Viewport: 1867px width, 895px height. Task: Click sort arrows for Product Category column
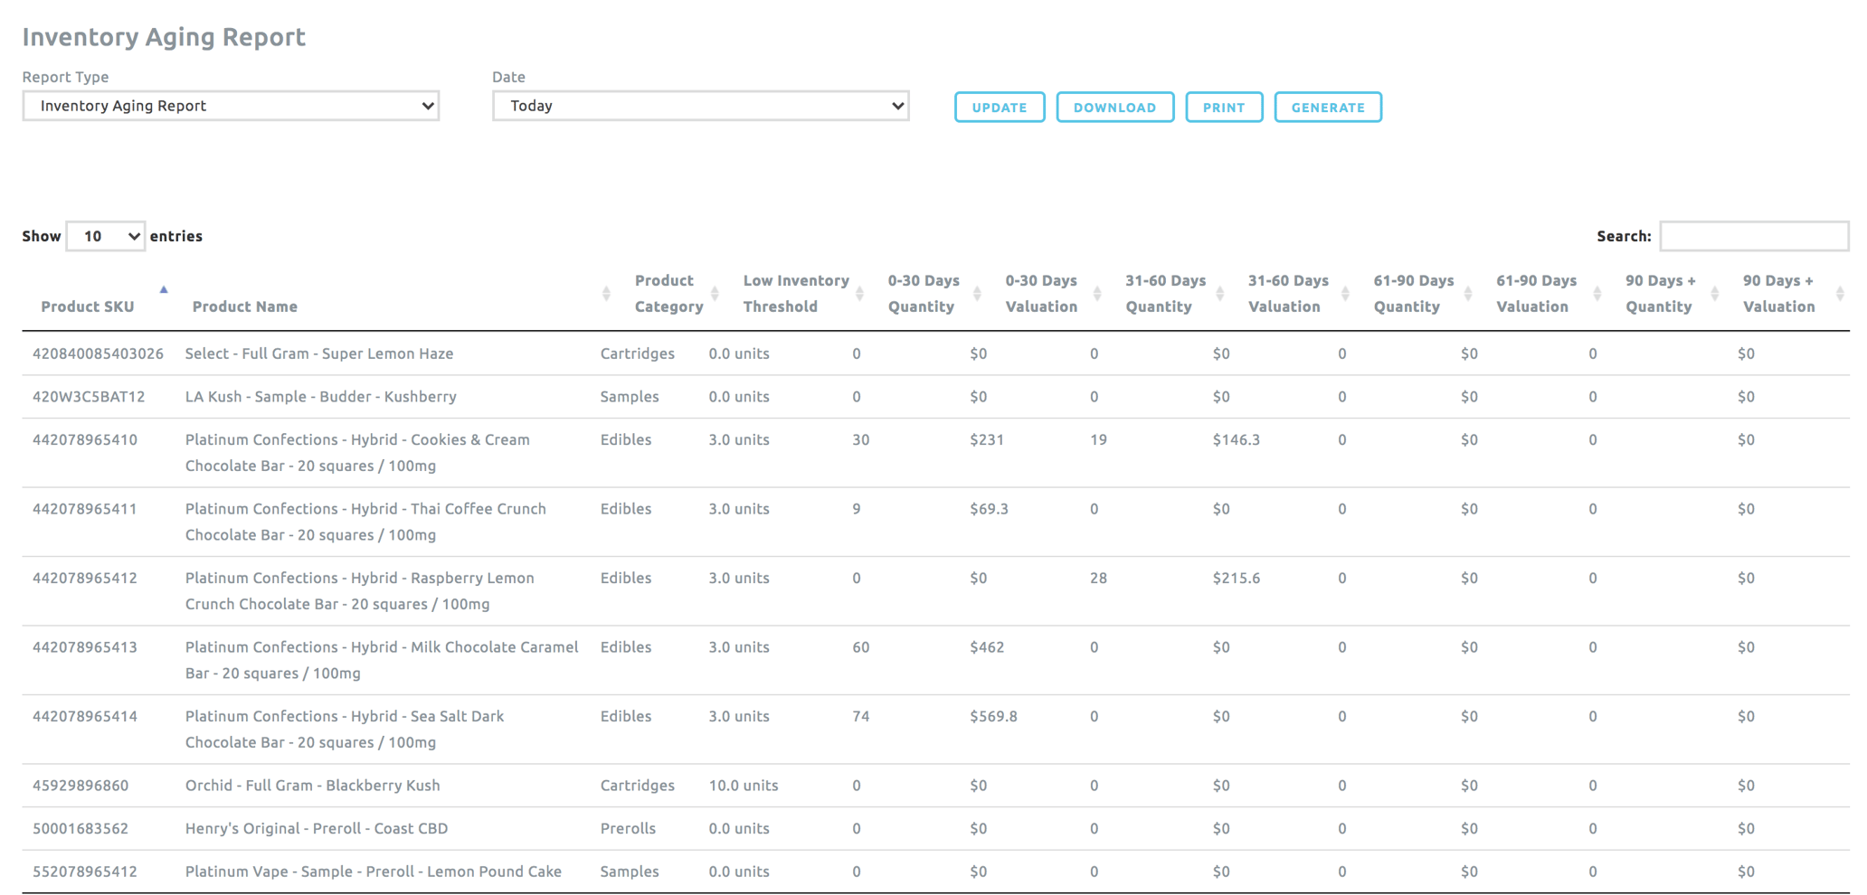(715, 294)
